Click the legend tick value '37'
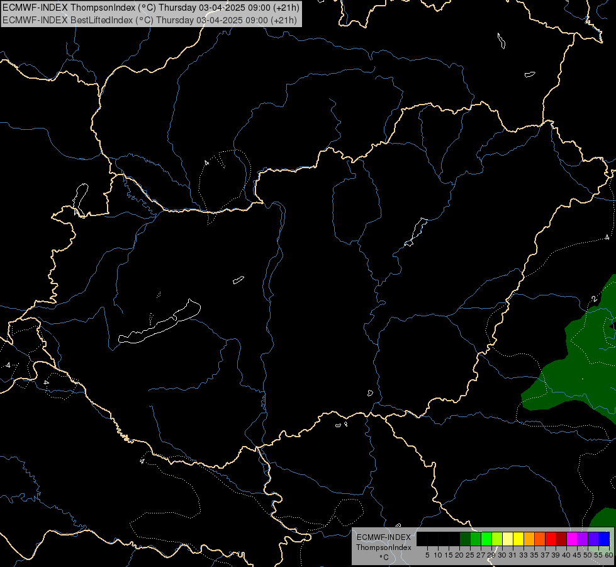616x567 pixels. (545, 555)
